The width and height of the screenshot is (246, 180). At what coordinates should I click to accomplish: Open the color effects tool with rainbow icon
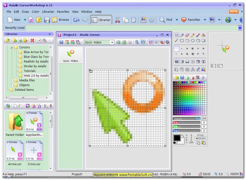[203, 69]
